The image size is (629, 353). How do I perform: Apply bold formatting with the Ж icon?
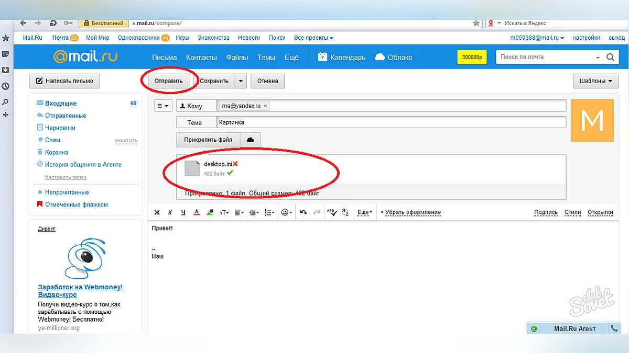pyautogui.click(x=156, y=212)
